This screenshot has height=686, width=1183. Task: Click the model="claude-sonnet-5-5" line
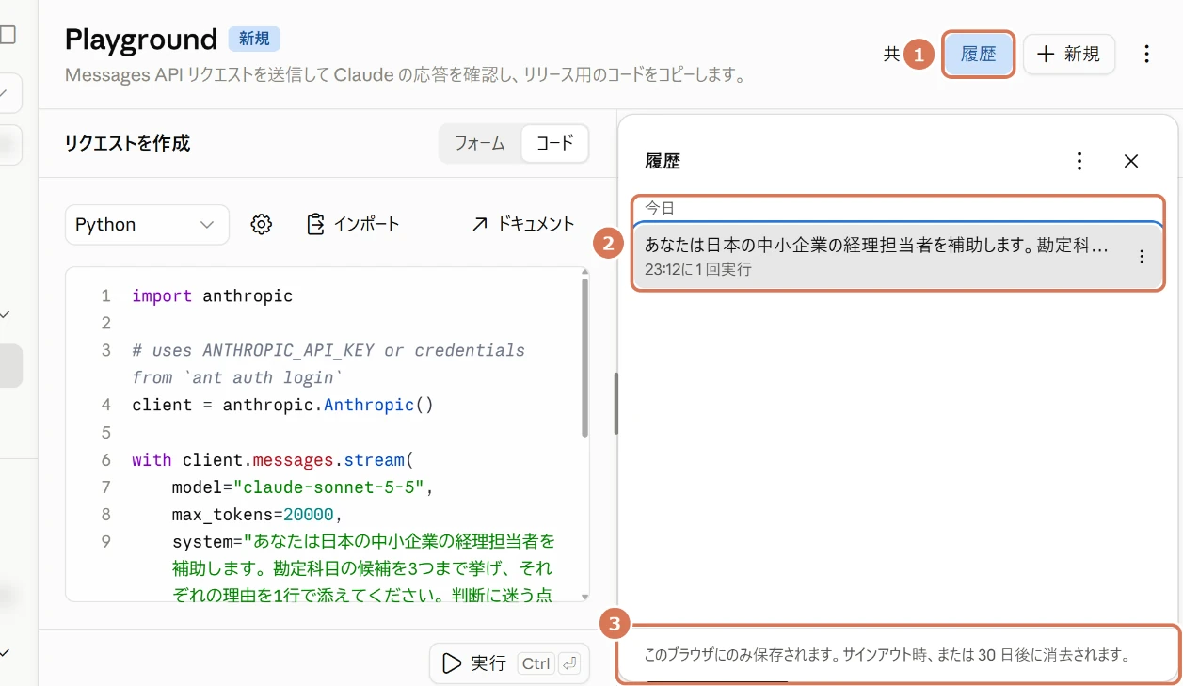pos(303,487)
